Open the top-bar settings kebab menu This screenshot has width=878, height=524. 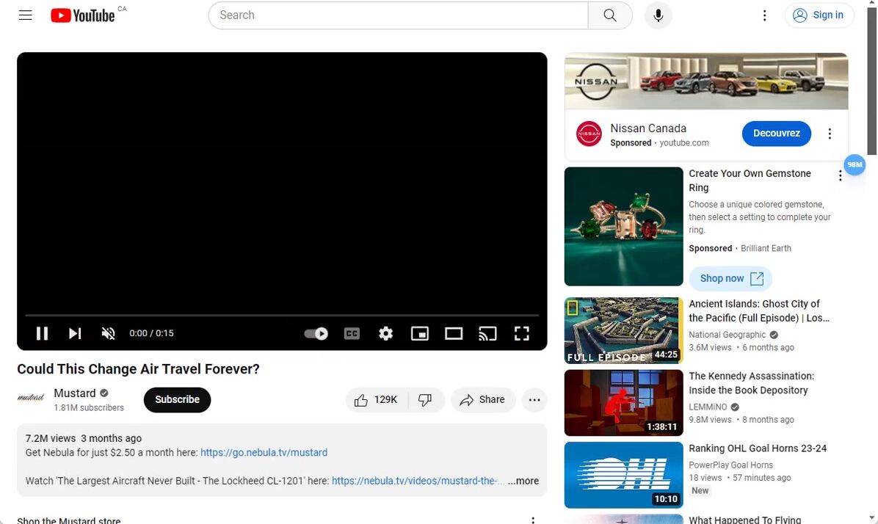[764, 15]
